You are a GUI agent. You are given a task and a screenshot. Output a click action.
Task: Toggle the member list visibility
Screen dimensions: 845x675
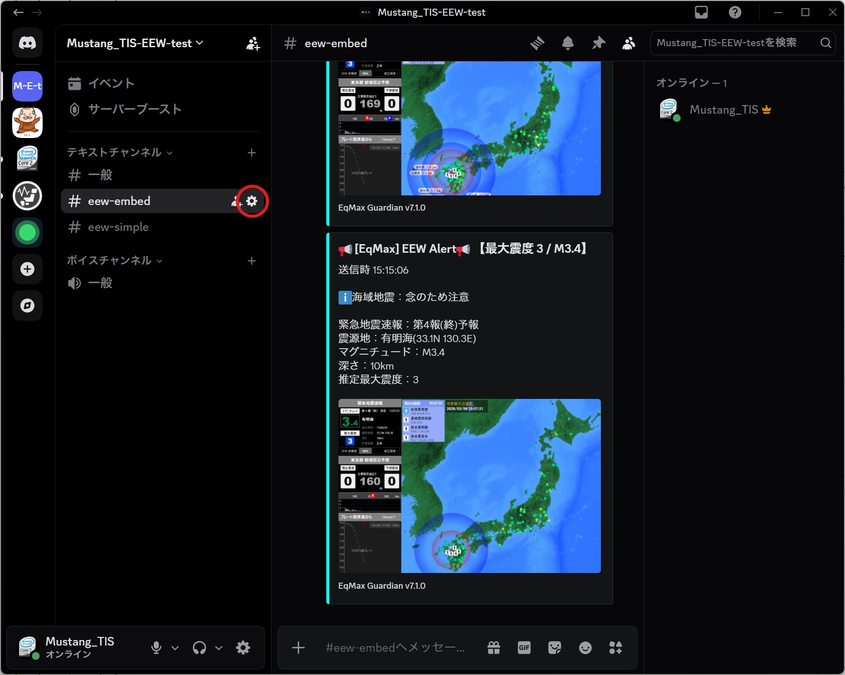click(x=628, y=43)
